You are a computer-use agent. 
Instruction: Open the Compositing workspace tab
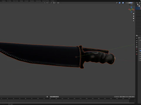click(x=38, y=1)
